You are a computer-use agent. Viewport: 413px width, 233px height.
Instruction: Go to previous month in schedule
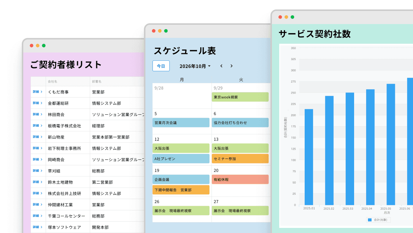tap(221, 66)
